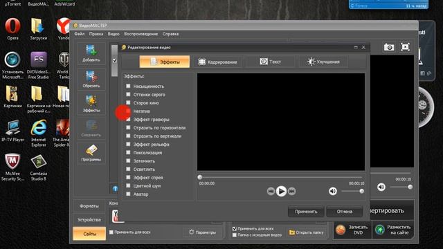Screen dimensions: 443x249
Task: Switch to the Улучшения tab
Action: [323, 62]
